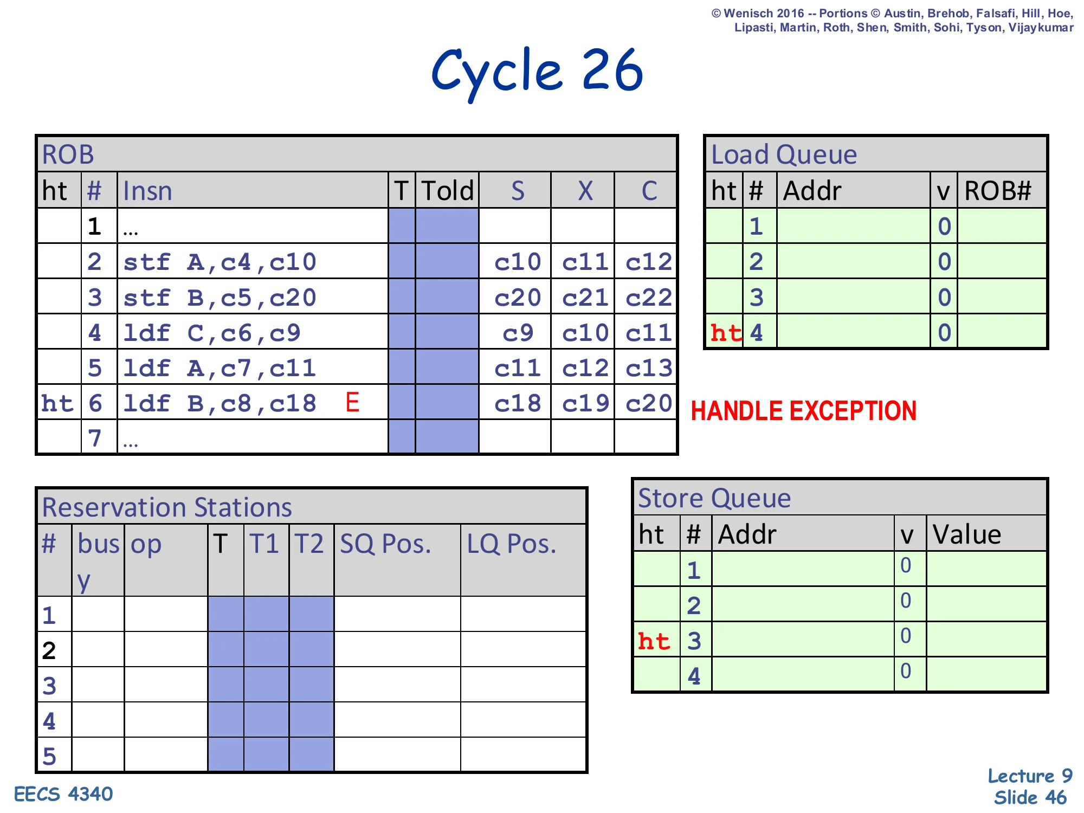Click the red 'E' exception marker
1084x813 pixels.
click(x=352, y=403)
